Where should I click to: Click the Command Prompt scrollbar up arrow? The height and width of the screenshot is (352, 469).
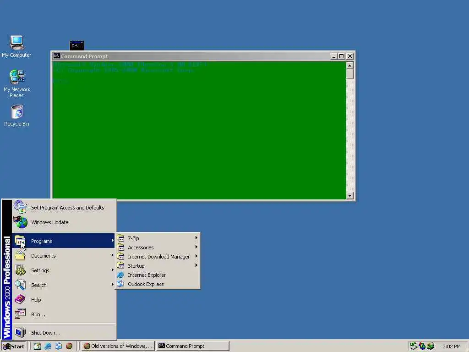349,65
